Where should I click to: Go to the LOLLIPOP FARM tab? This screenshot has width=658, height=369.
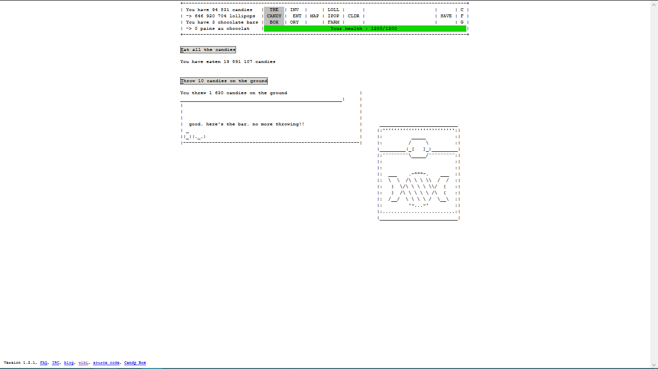coord(333,16)
